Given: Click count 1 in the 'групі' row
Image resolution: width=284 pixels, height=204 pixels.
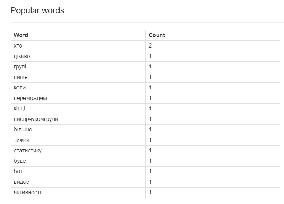Looking at the screenshot, I should point(150,67).
